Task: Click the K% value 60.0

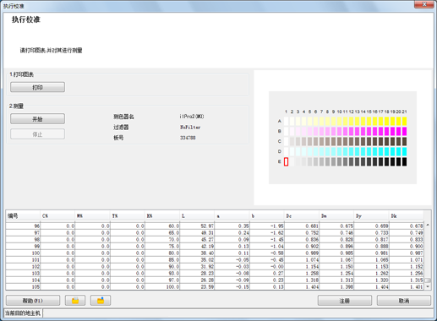Action: (x=173, y=226)
